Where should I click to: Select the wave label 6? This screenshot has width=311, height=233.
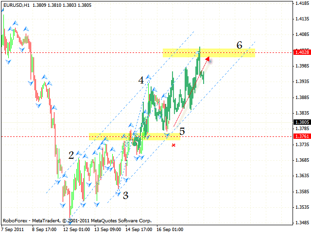point(239,45)
